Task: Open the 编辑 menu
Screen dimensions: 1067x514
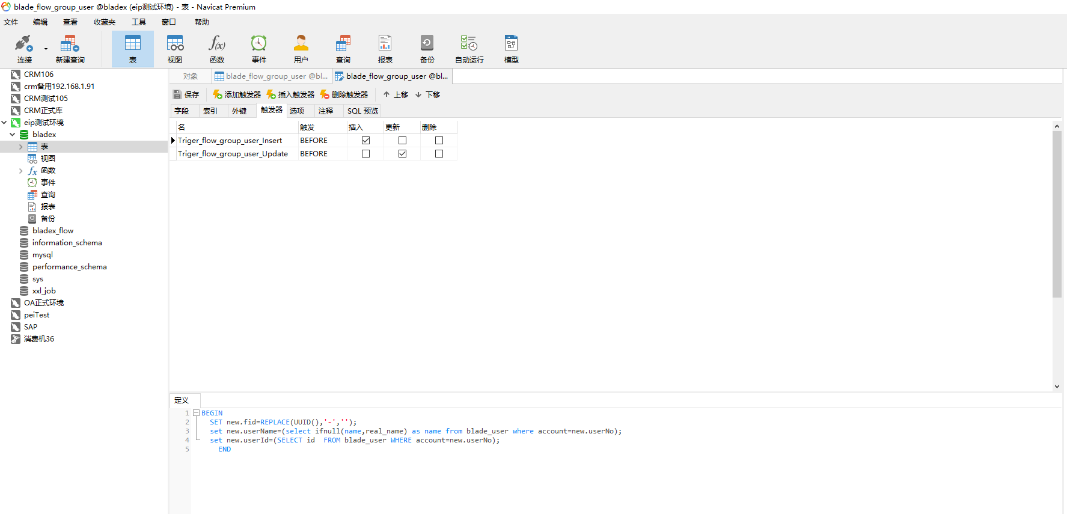Action: tap(40, 22)
